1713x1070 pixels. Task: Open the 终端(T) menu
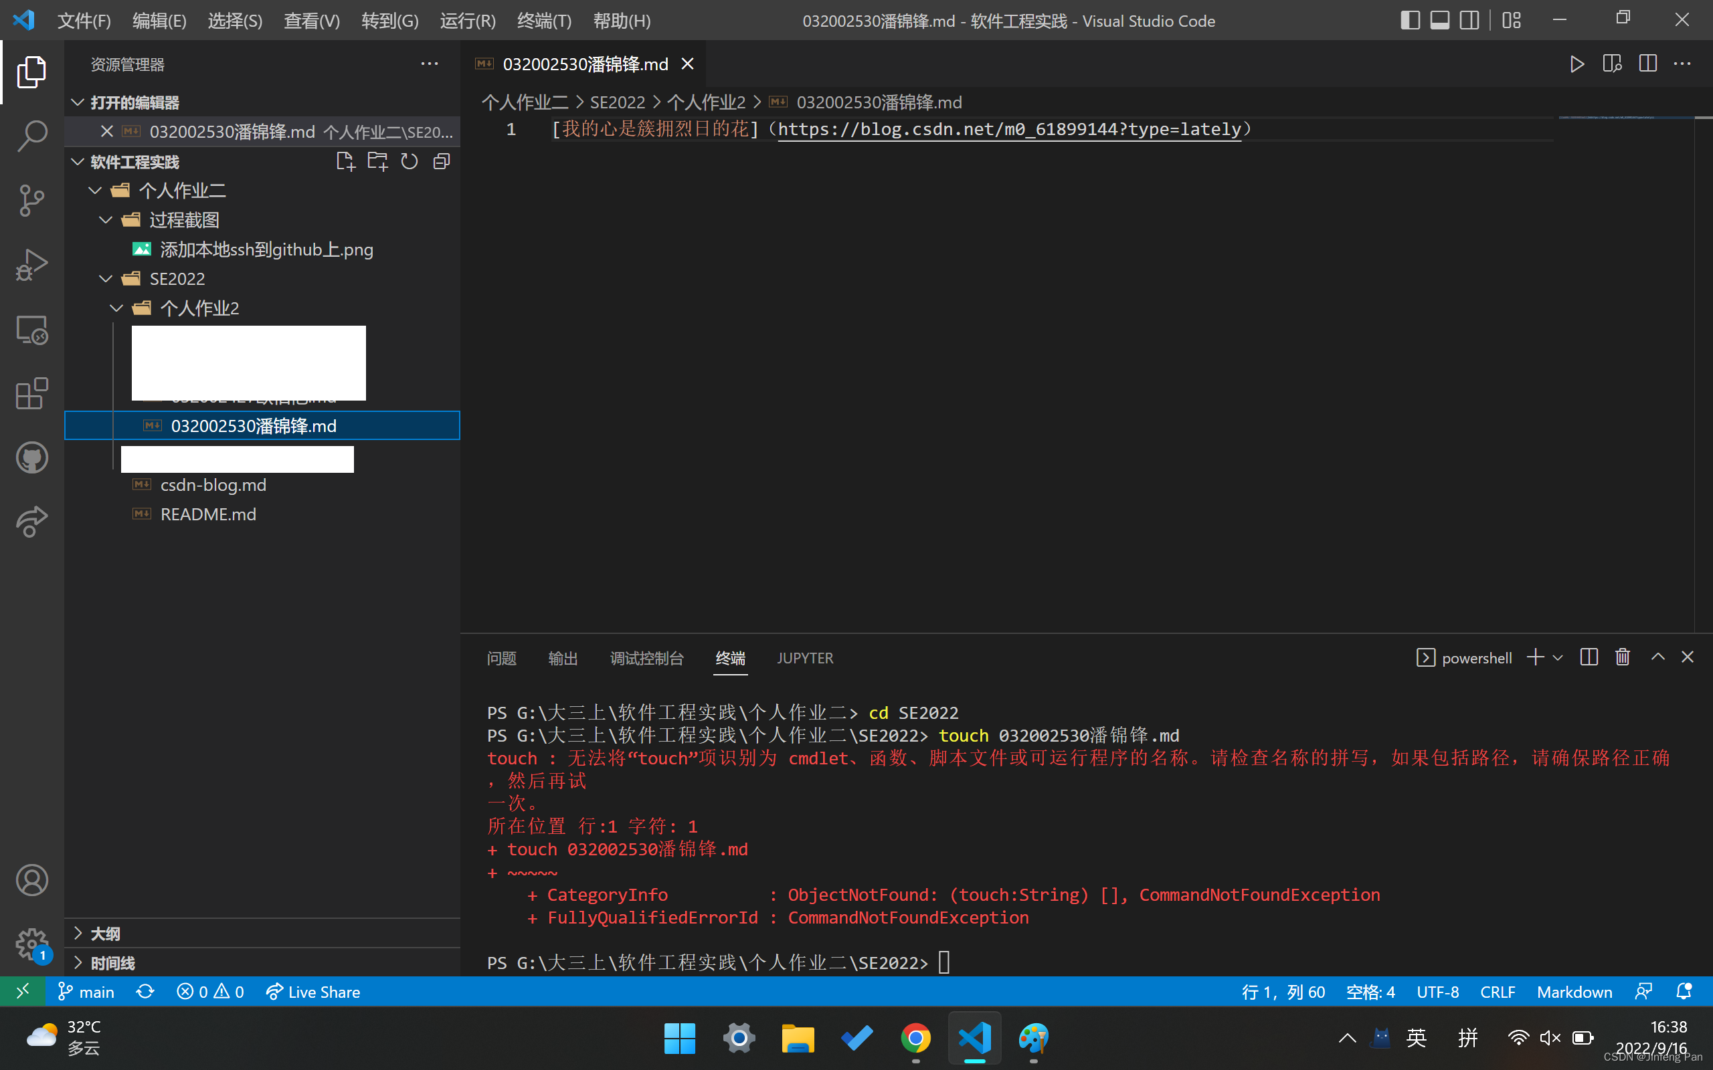click(x=544, y=21)
